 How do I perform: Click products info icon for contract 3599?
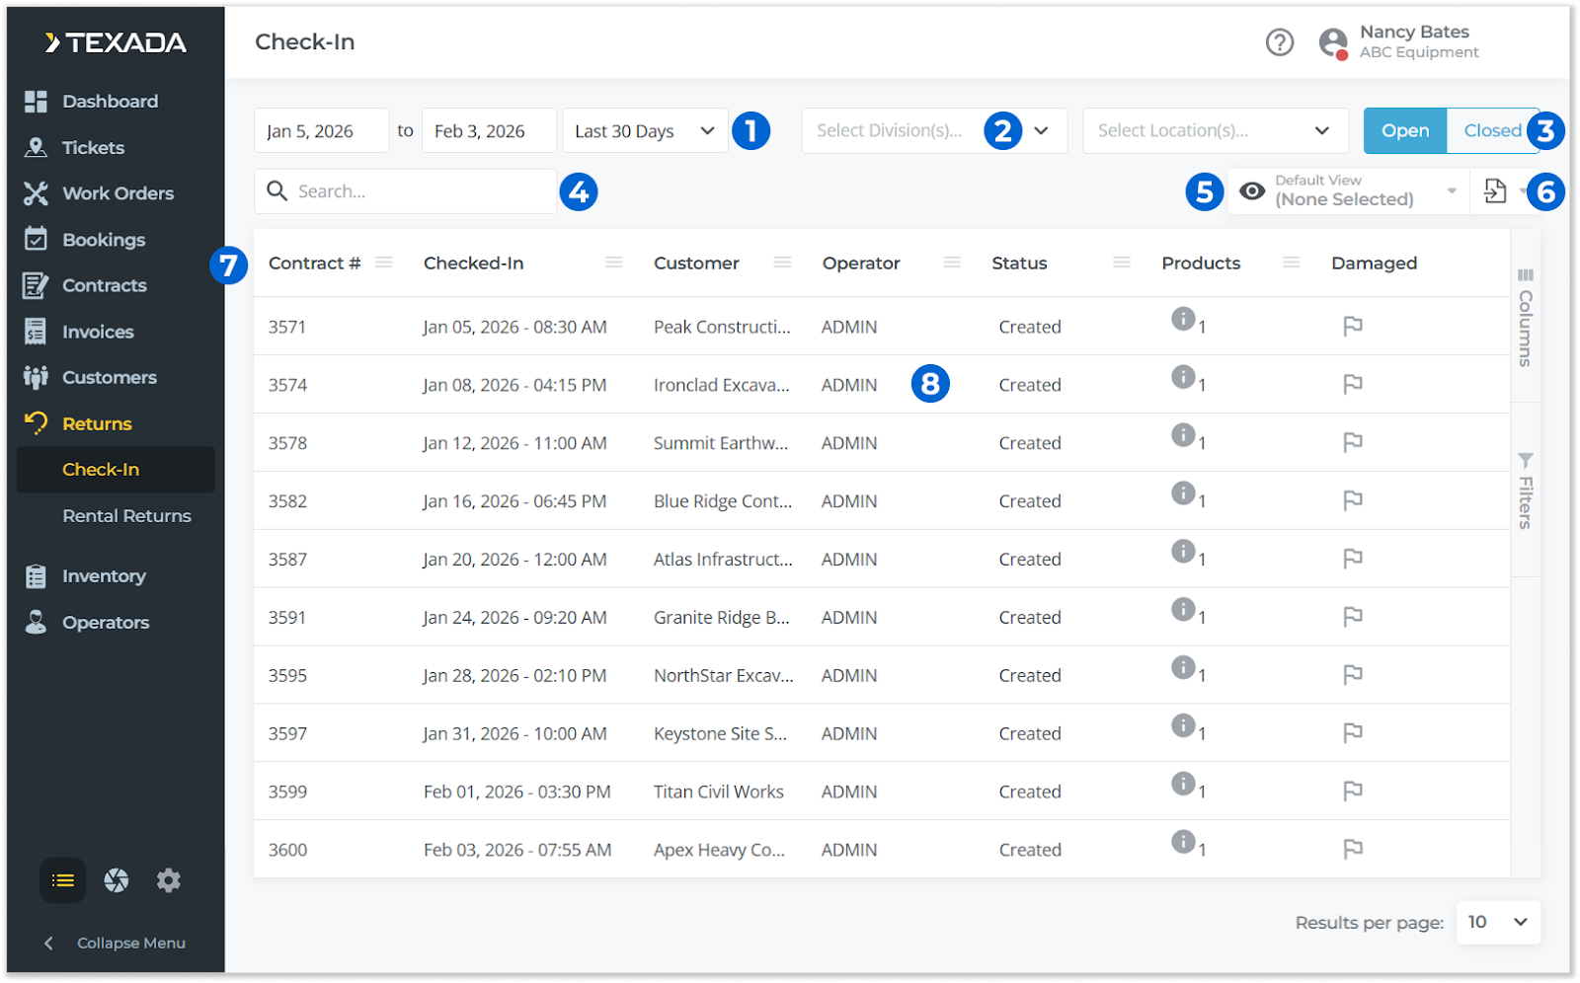1183,784
